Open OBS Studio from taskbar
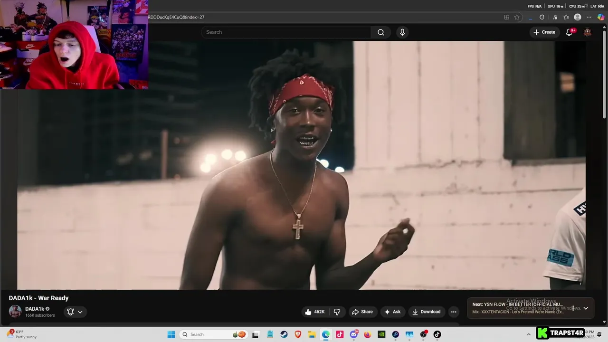The height and width of the screenshot is (342, 608). (423, 334)
